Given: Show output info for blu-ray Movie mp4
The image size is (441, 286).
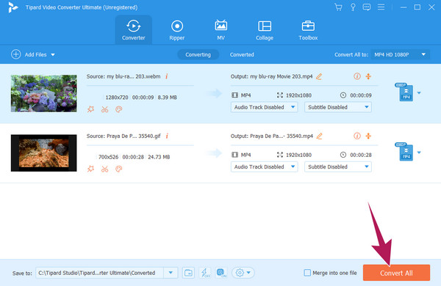Looking at the screenshot, I should coord(357,76).
